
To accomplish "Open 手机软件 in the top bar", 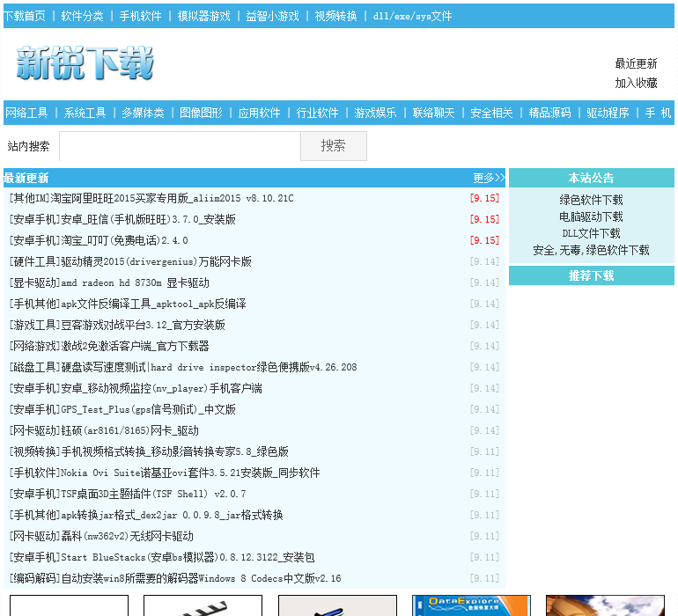I will (x=141, y=17).
